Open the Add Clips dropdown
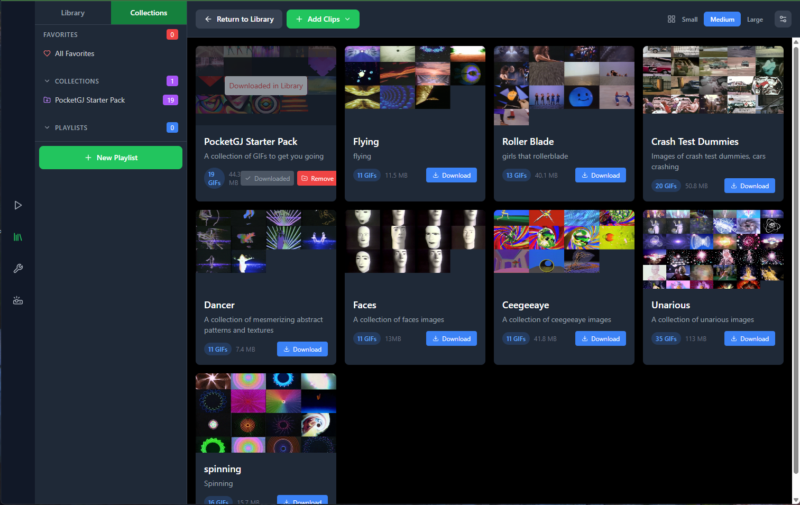The image size is (800, 505). (x=323, y=19)
